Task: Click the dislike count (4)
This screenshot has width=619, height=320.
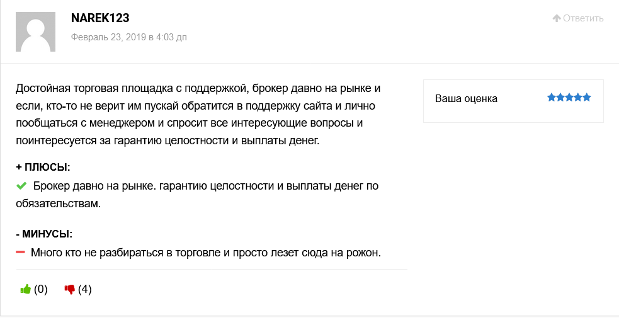Action: tap(85, 290)
